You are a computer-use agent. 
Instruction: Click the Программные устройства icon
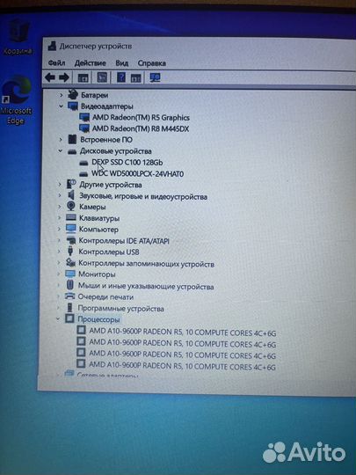click(x=69, y=308)
